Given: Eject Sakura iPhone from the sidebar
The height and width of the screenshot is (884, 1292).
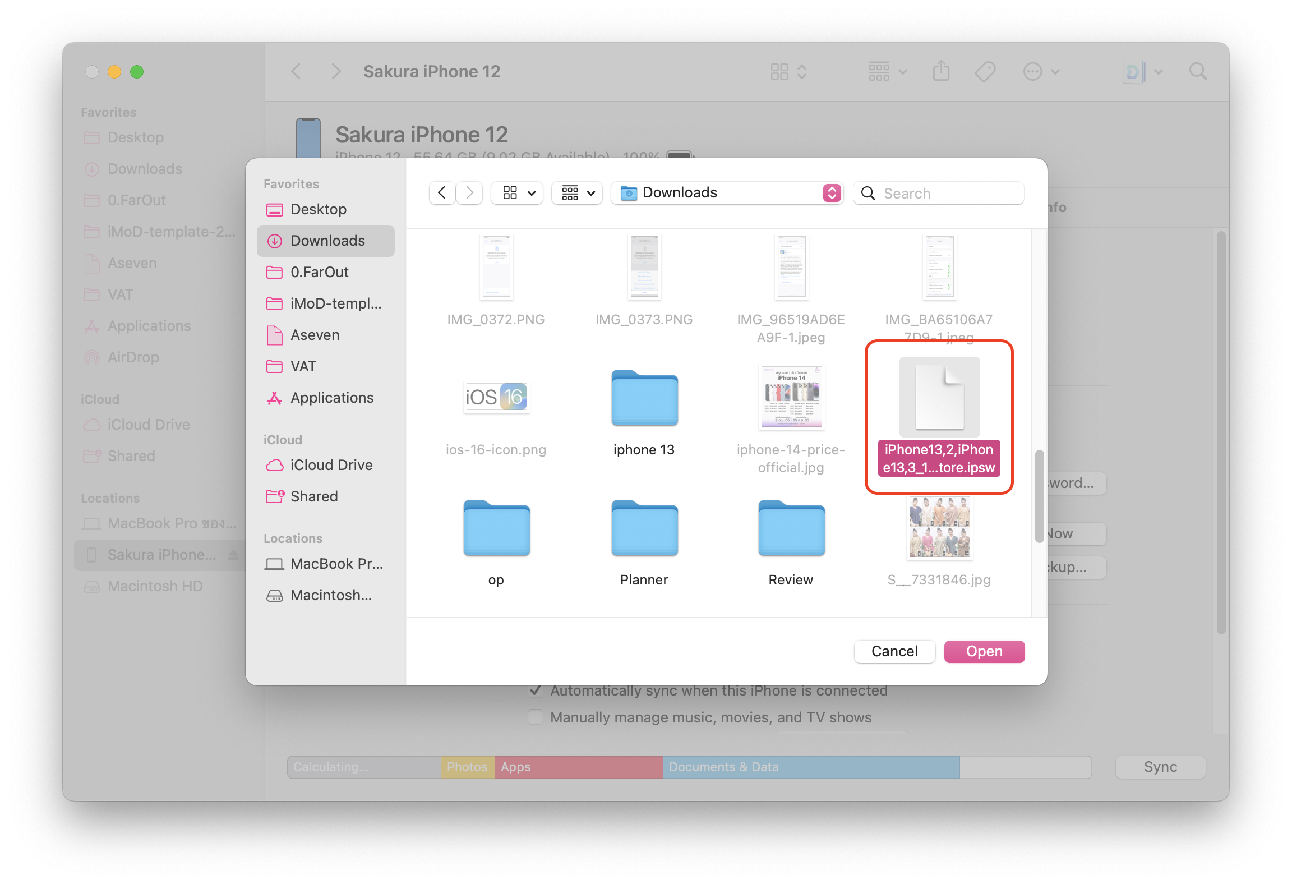Looking at the screenshot, I should click(x=233, y=555).
